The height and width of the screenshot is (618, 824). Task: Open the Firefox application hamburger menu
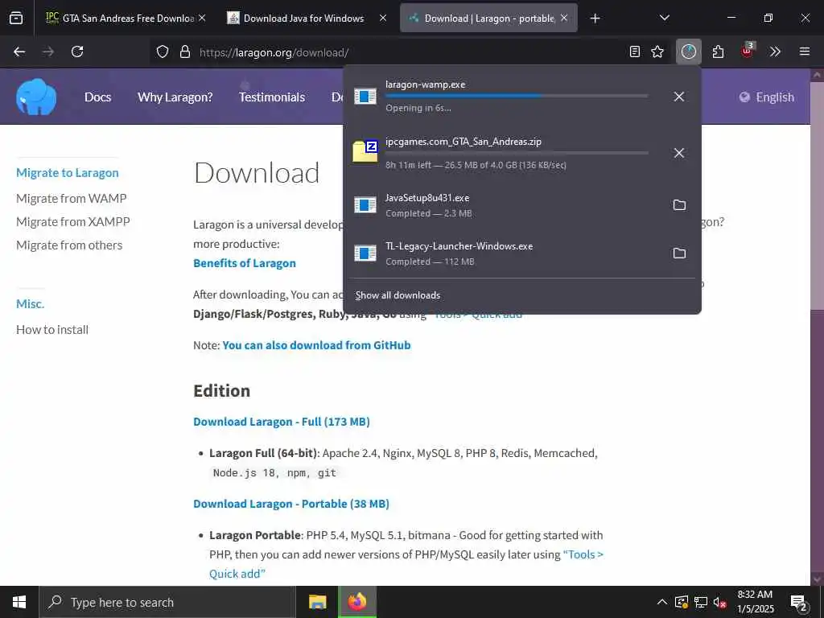click(x=804, y=51)
